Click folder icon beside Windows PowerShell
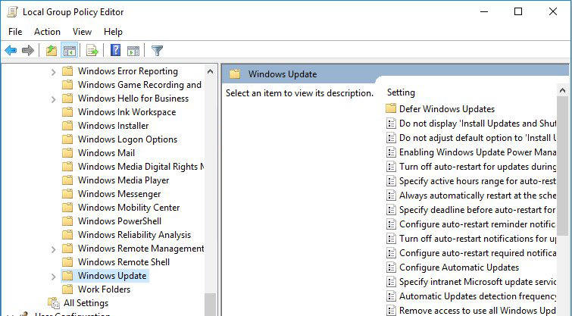Screen dimensions: 572x316 [67, 221]
